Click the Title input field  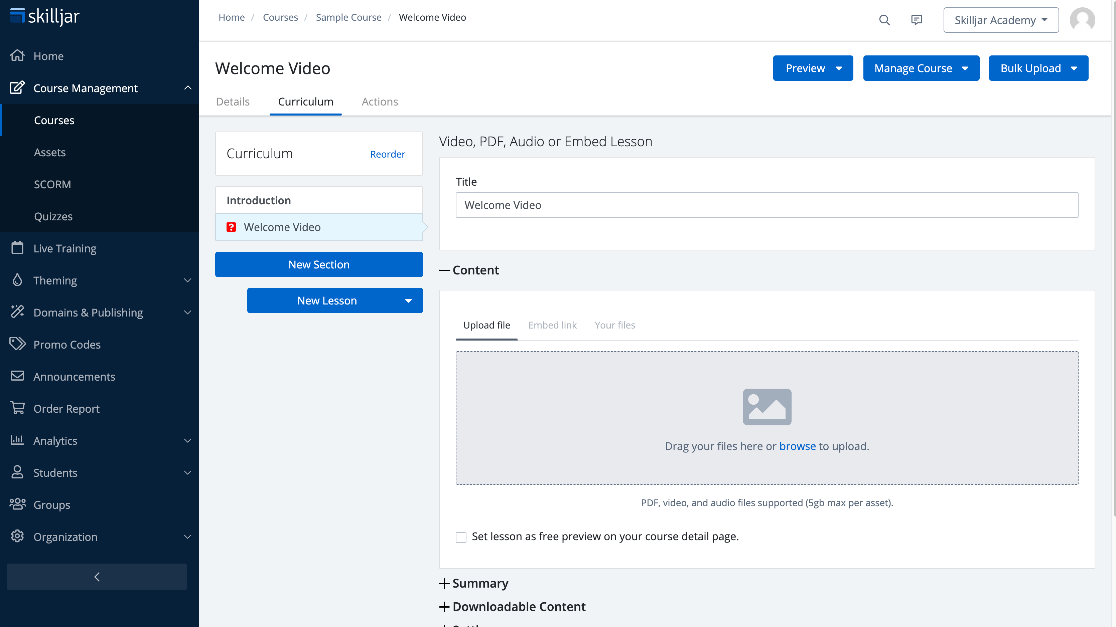766,205
